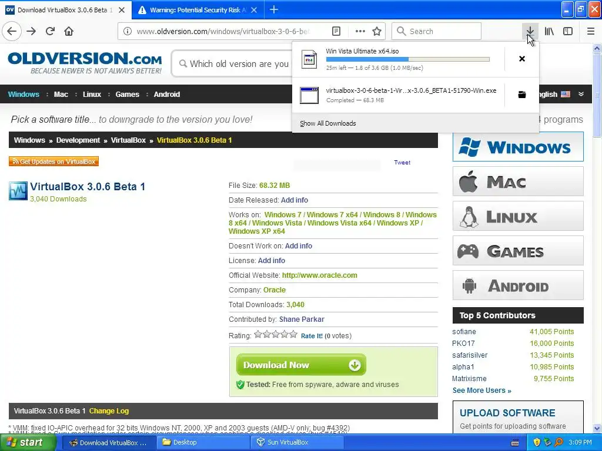Open the http://www.oracle.com official website link
Image resolution: width=602 pixels, height=451 pixels.
pyautogui.click(x=319, y=275)
